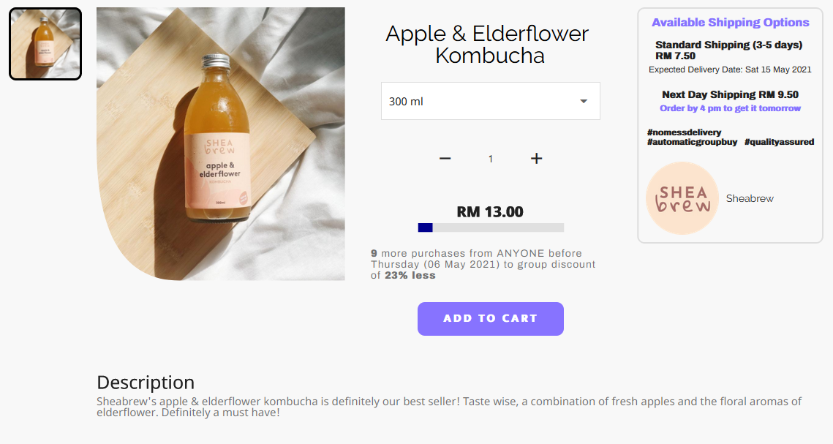Image resolution: width=833 pixels, height=444 pixels.
Task: Open the 300 ml size dropdown
Action: point(490,101)
